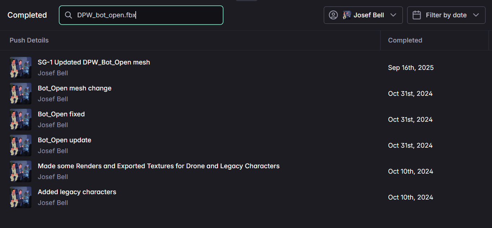Click the thumbnail beside Added legacy characters
The image size is (492, 228).
[20, 197]
